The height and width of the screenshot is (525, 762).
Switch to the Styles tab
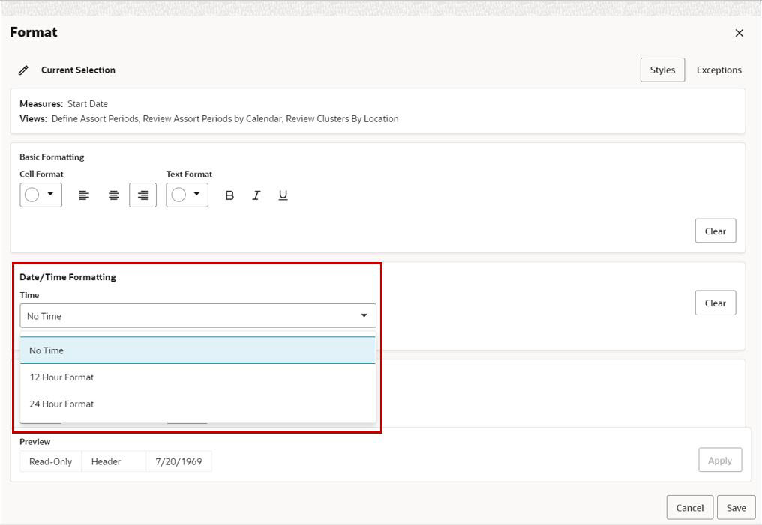click(x=661, y=70)
